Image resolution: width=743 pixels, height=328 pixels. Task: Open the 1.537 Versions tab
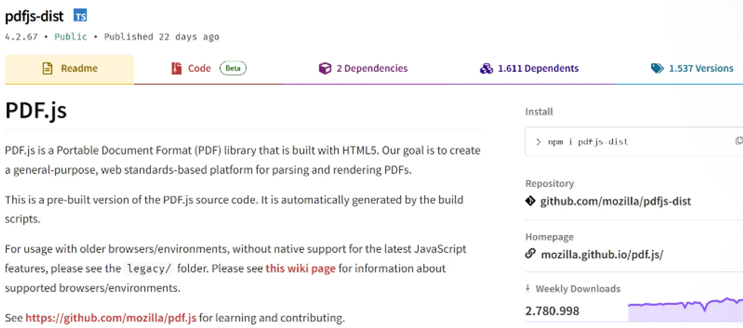pos(692,69)
